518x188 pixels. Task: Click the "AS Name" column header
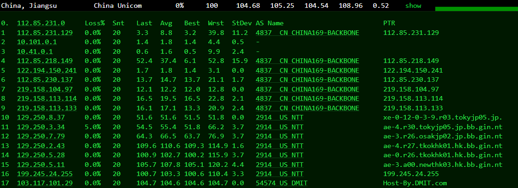[269, 23]
